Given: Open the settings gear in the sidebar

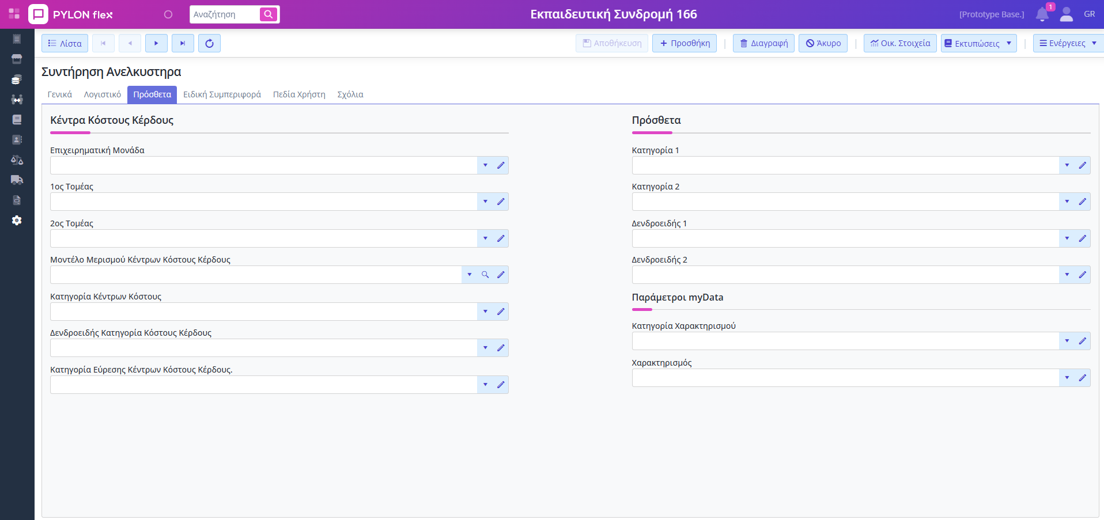Looking at the screenshot, I should (17, 221).
